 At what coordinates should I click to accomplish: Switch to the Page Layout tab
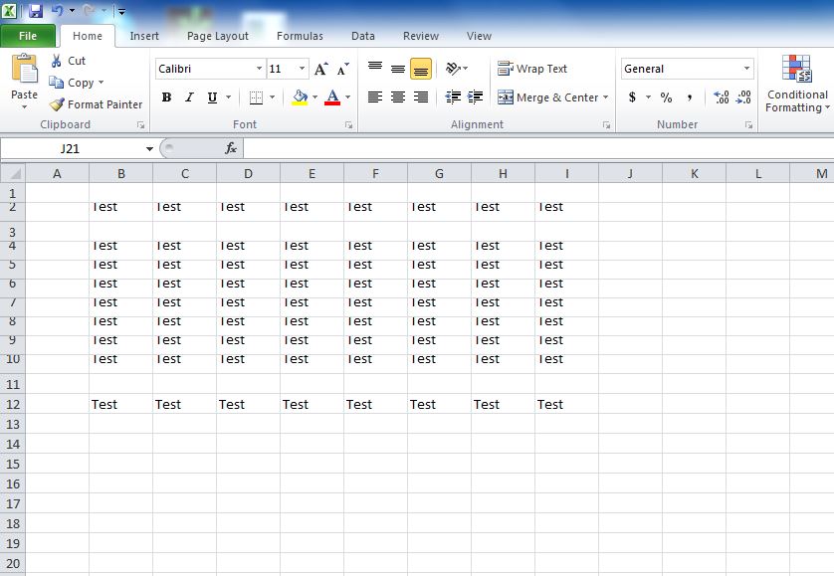(x=218, y=36)
